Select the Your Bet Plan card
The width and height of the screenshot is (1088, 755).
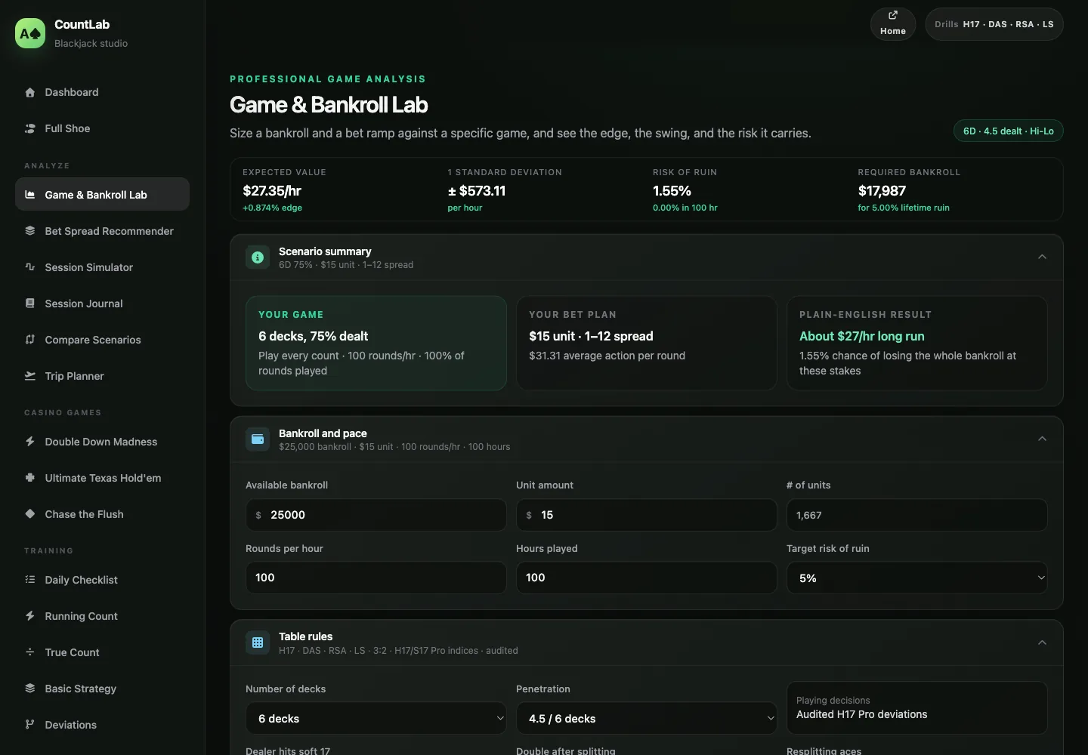[x=646, y=343]
